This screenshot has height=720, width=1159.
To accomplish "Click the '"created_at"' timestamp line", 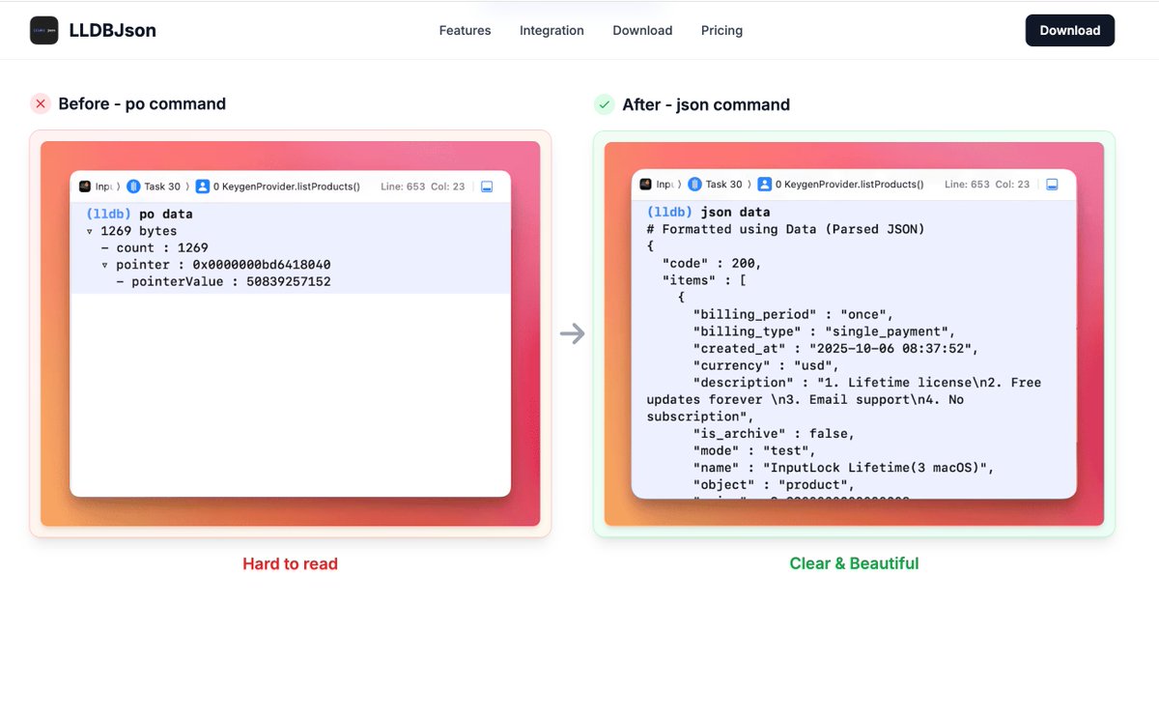I will click(x=835, y=348).
